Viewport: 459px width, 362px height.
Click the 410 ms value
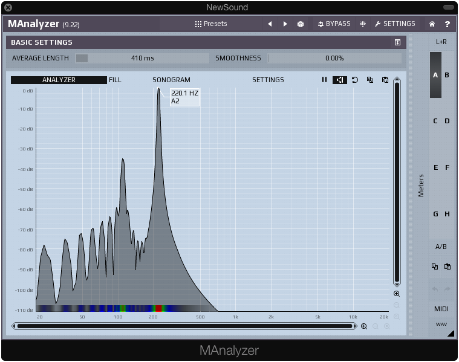coord(142,58)
